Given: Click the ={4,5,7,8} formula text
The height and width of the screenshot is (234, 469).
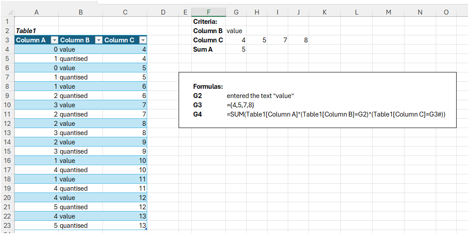Looking at the screenshot, I should pos(240,105).
